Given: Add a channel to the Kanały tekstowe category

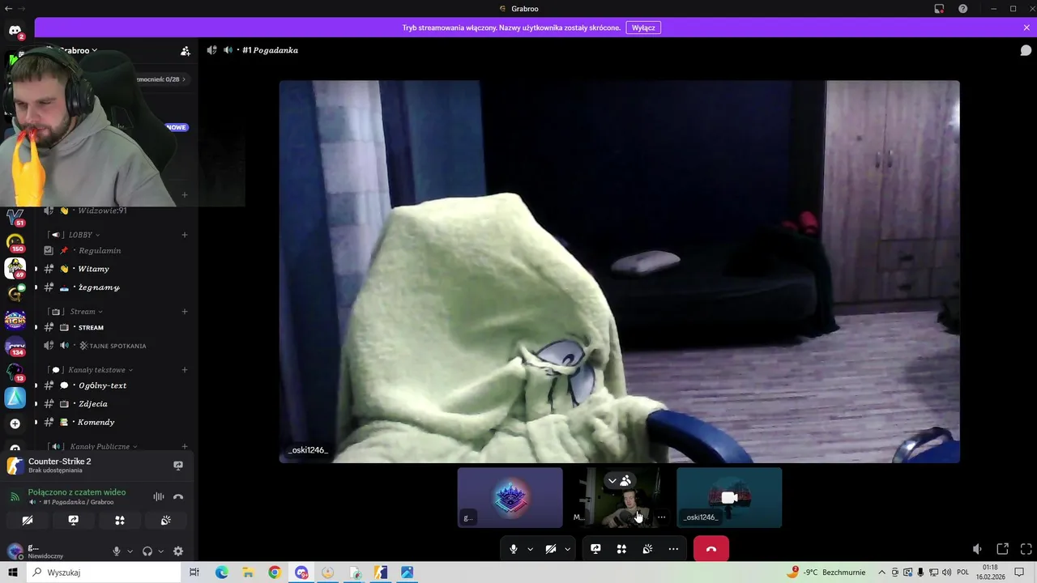Looking at the screenshot, I should coord(185,370).
